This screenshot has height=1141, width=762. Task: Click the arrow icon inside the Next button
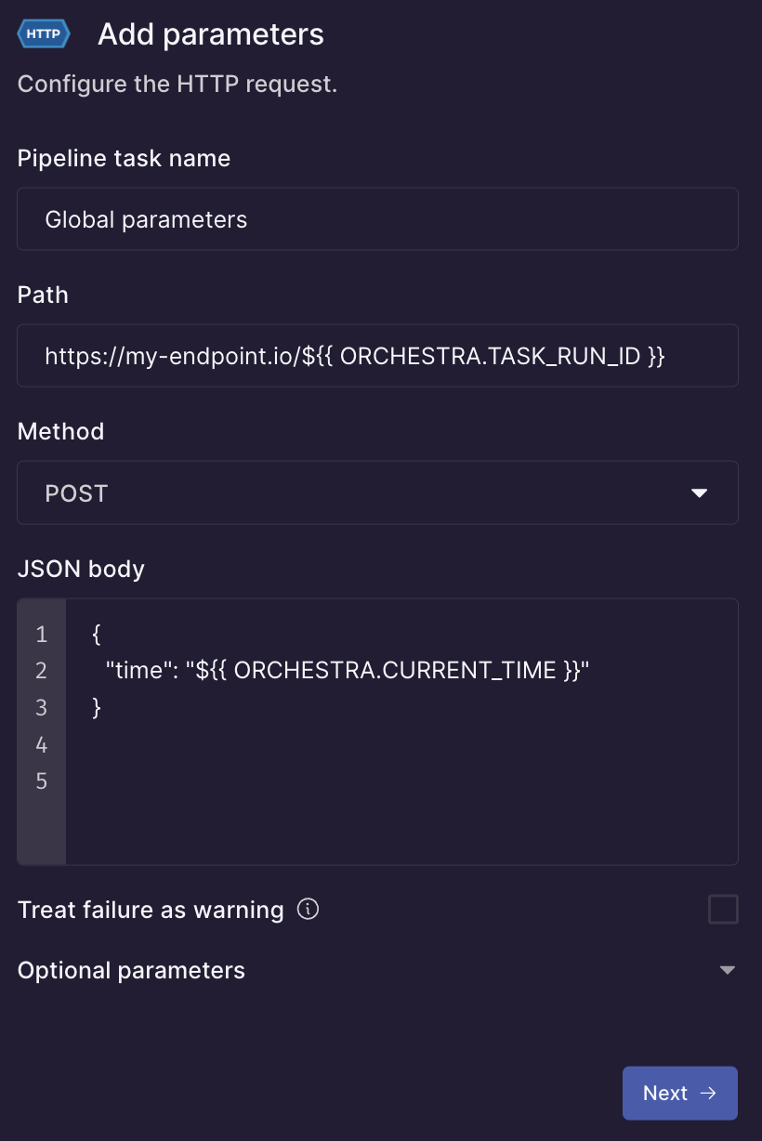708,1093
